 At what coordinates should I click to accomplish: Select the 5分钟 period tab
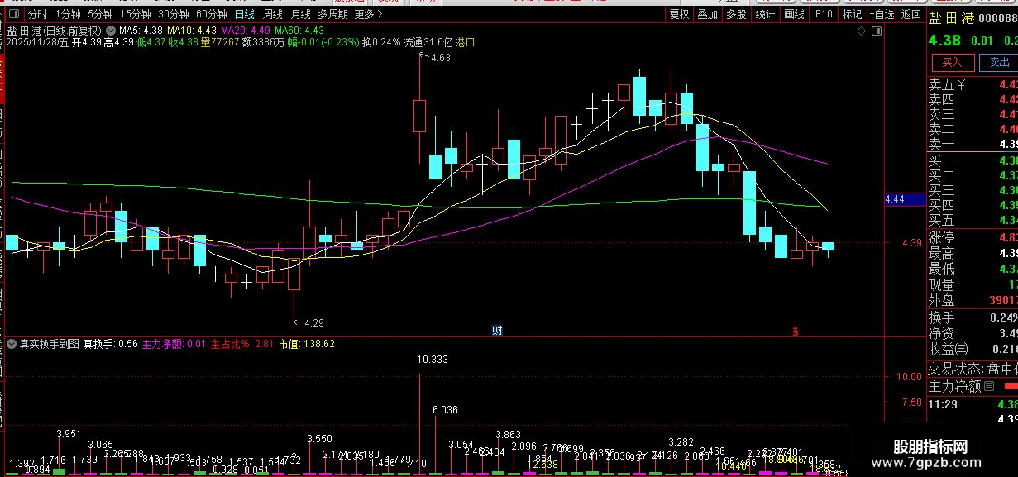[x=100, y=14]
